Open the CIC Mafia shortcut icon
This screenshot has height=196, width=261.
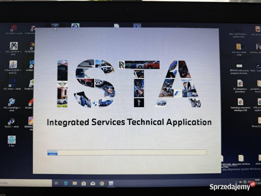coord(14,28)
